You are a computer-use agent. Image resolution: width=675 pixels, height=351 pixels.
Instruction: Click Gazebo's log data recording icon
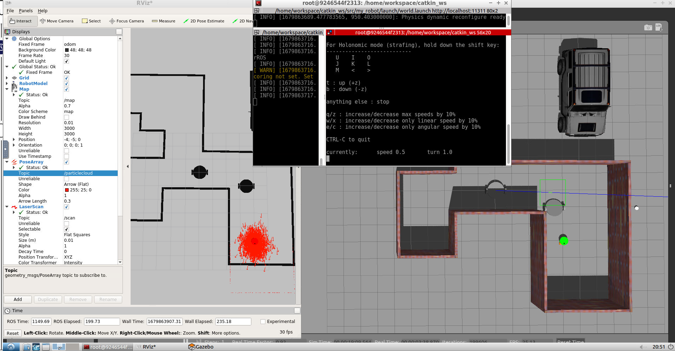coord(659,27)
